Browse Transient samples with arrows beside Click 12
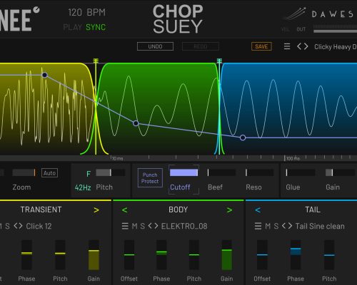Screen dimensions: 357x285 click(18, 226)
